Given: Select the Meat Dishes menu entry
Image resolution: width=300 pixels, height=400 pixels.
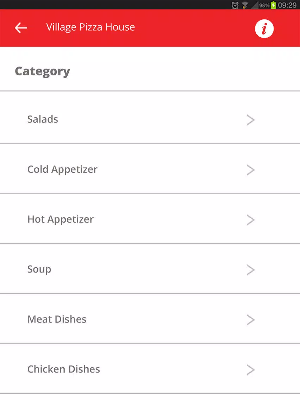Looking at the screenshot, I should 150,319.
